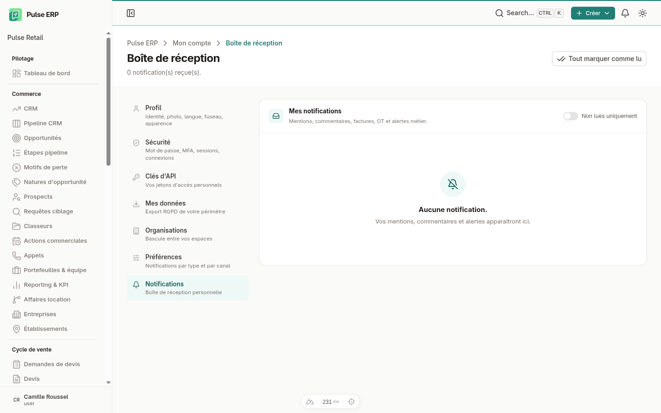This screenshot has height=413, width=661.
Task: Click the search magnifier icon
Action: (499, 13)
